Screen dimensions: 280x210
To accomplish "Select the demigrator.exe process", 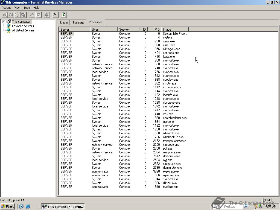I will point(124,168).
